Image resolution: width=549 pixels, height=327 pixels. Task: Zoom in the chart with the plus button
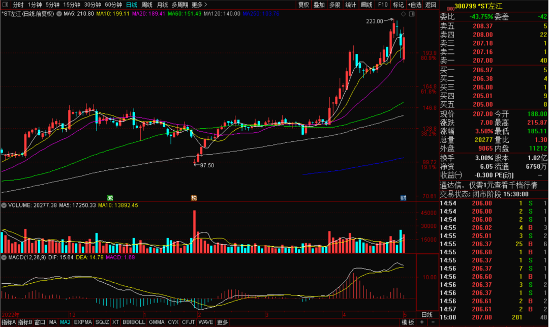pos(421,322)
